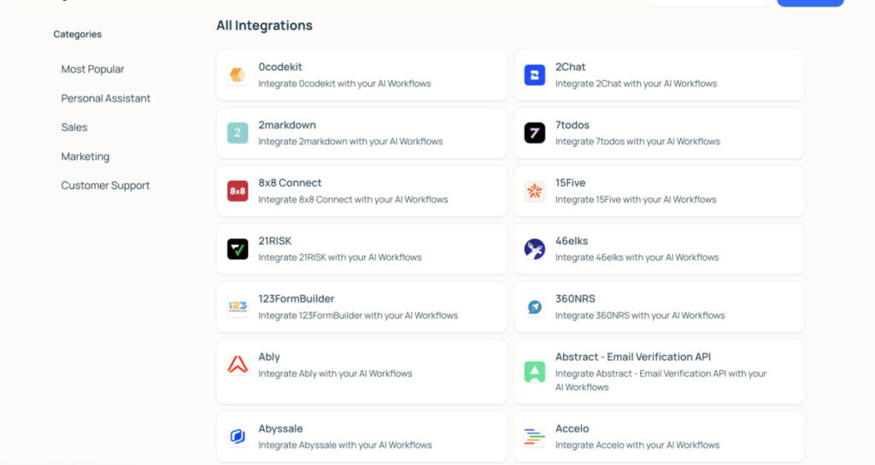Open the 7todos integration title
The width and height of the screenshot is (875, 465).
572,125
